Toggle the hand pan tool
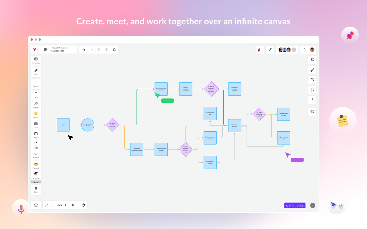Screen dimensions: 367x229 83,205
